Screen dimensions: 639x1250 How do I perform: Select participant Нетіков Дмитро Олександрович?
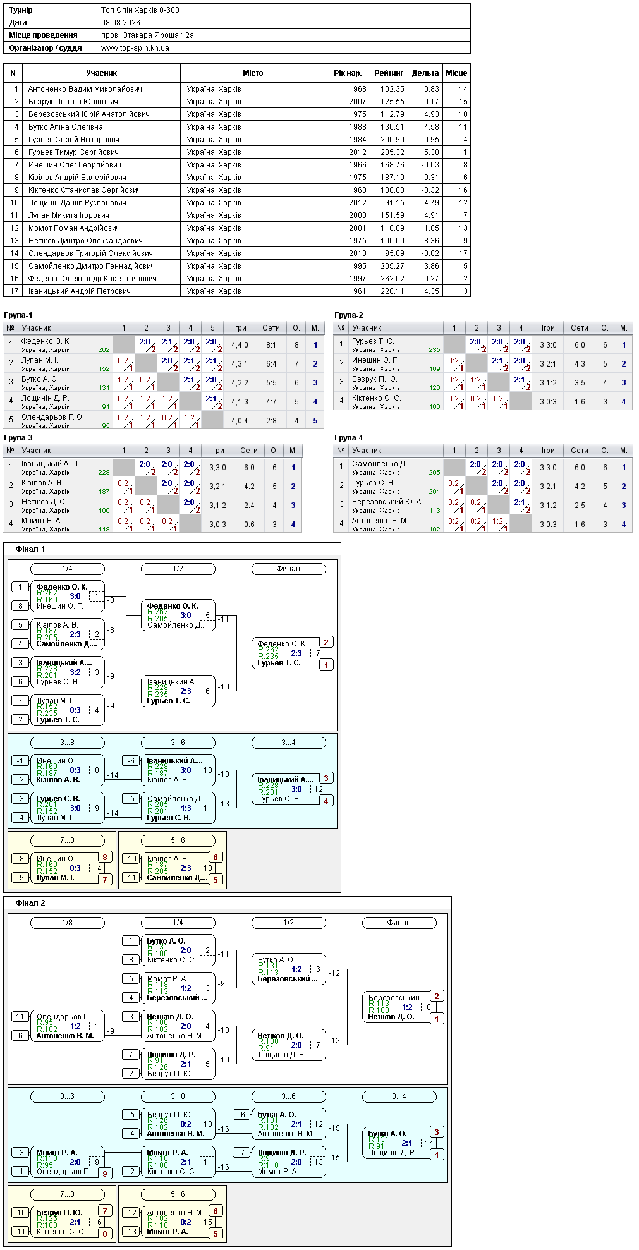(85, 241)
